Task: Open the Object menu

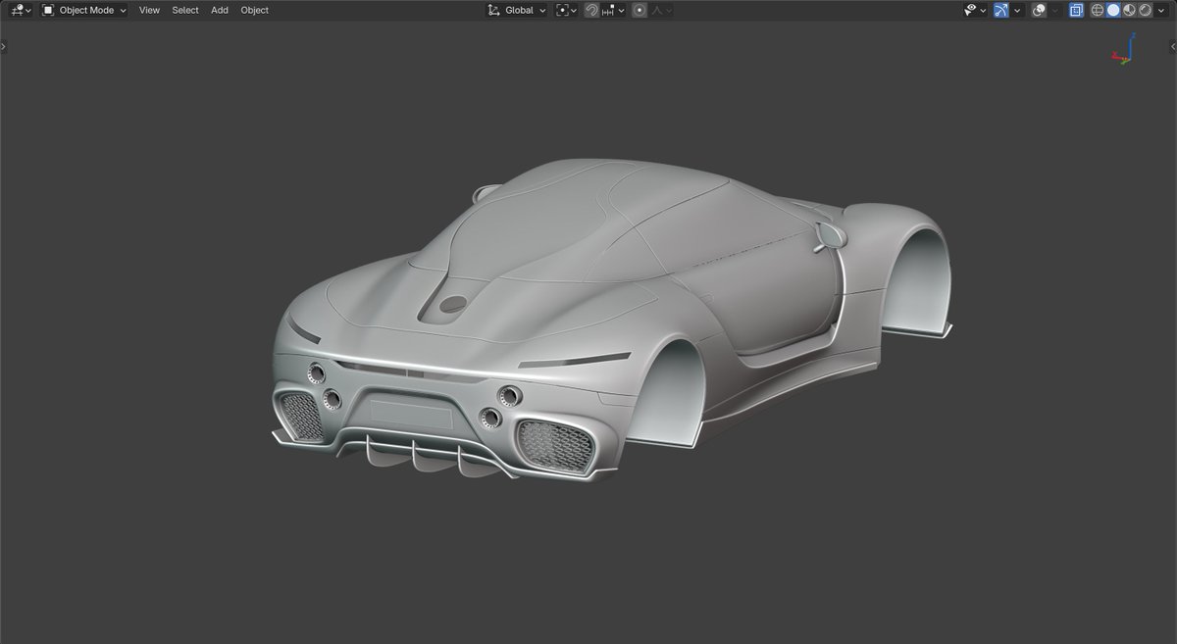Action: [x=254, y=10]
